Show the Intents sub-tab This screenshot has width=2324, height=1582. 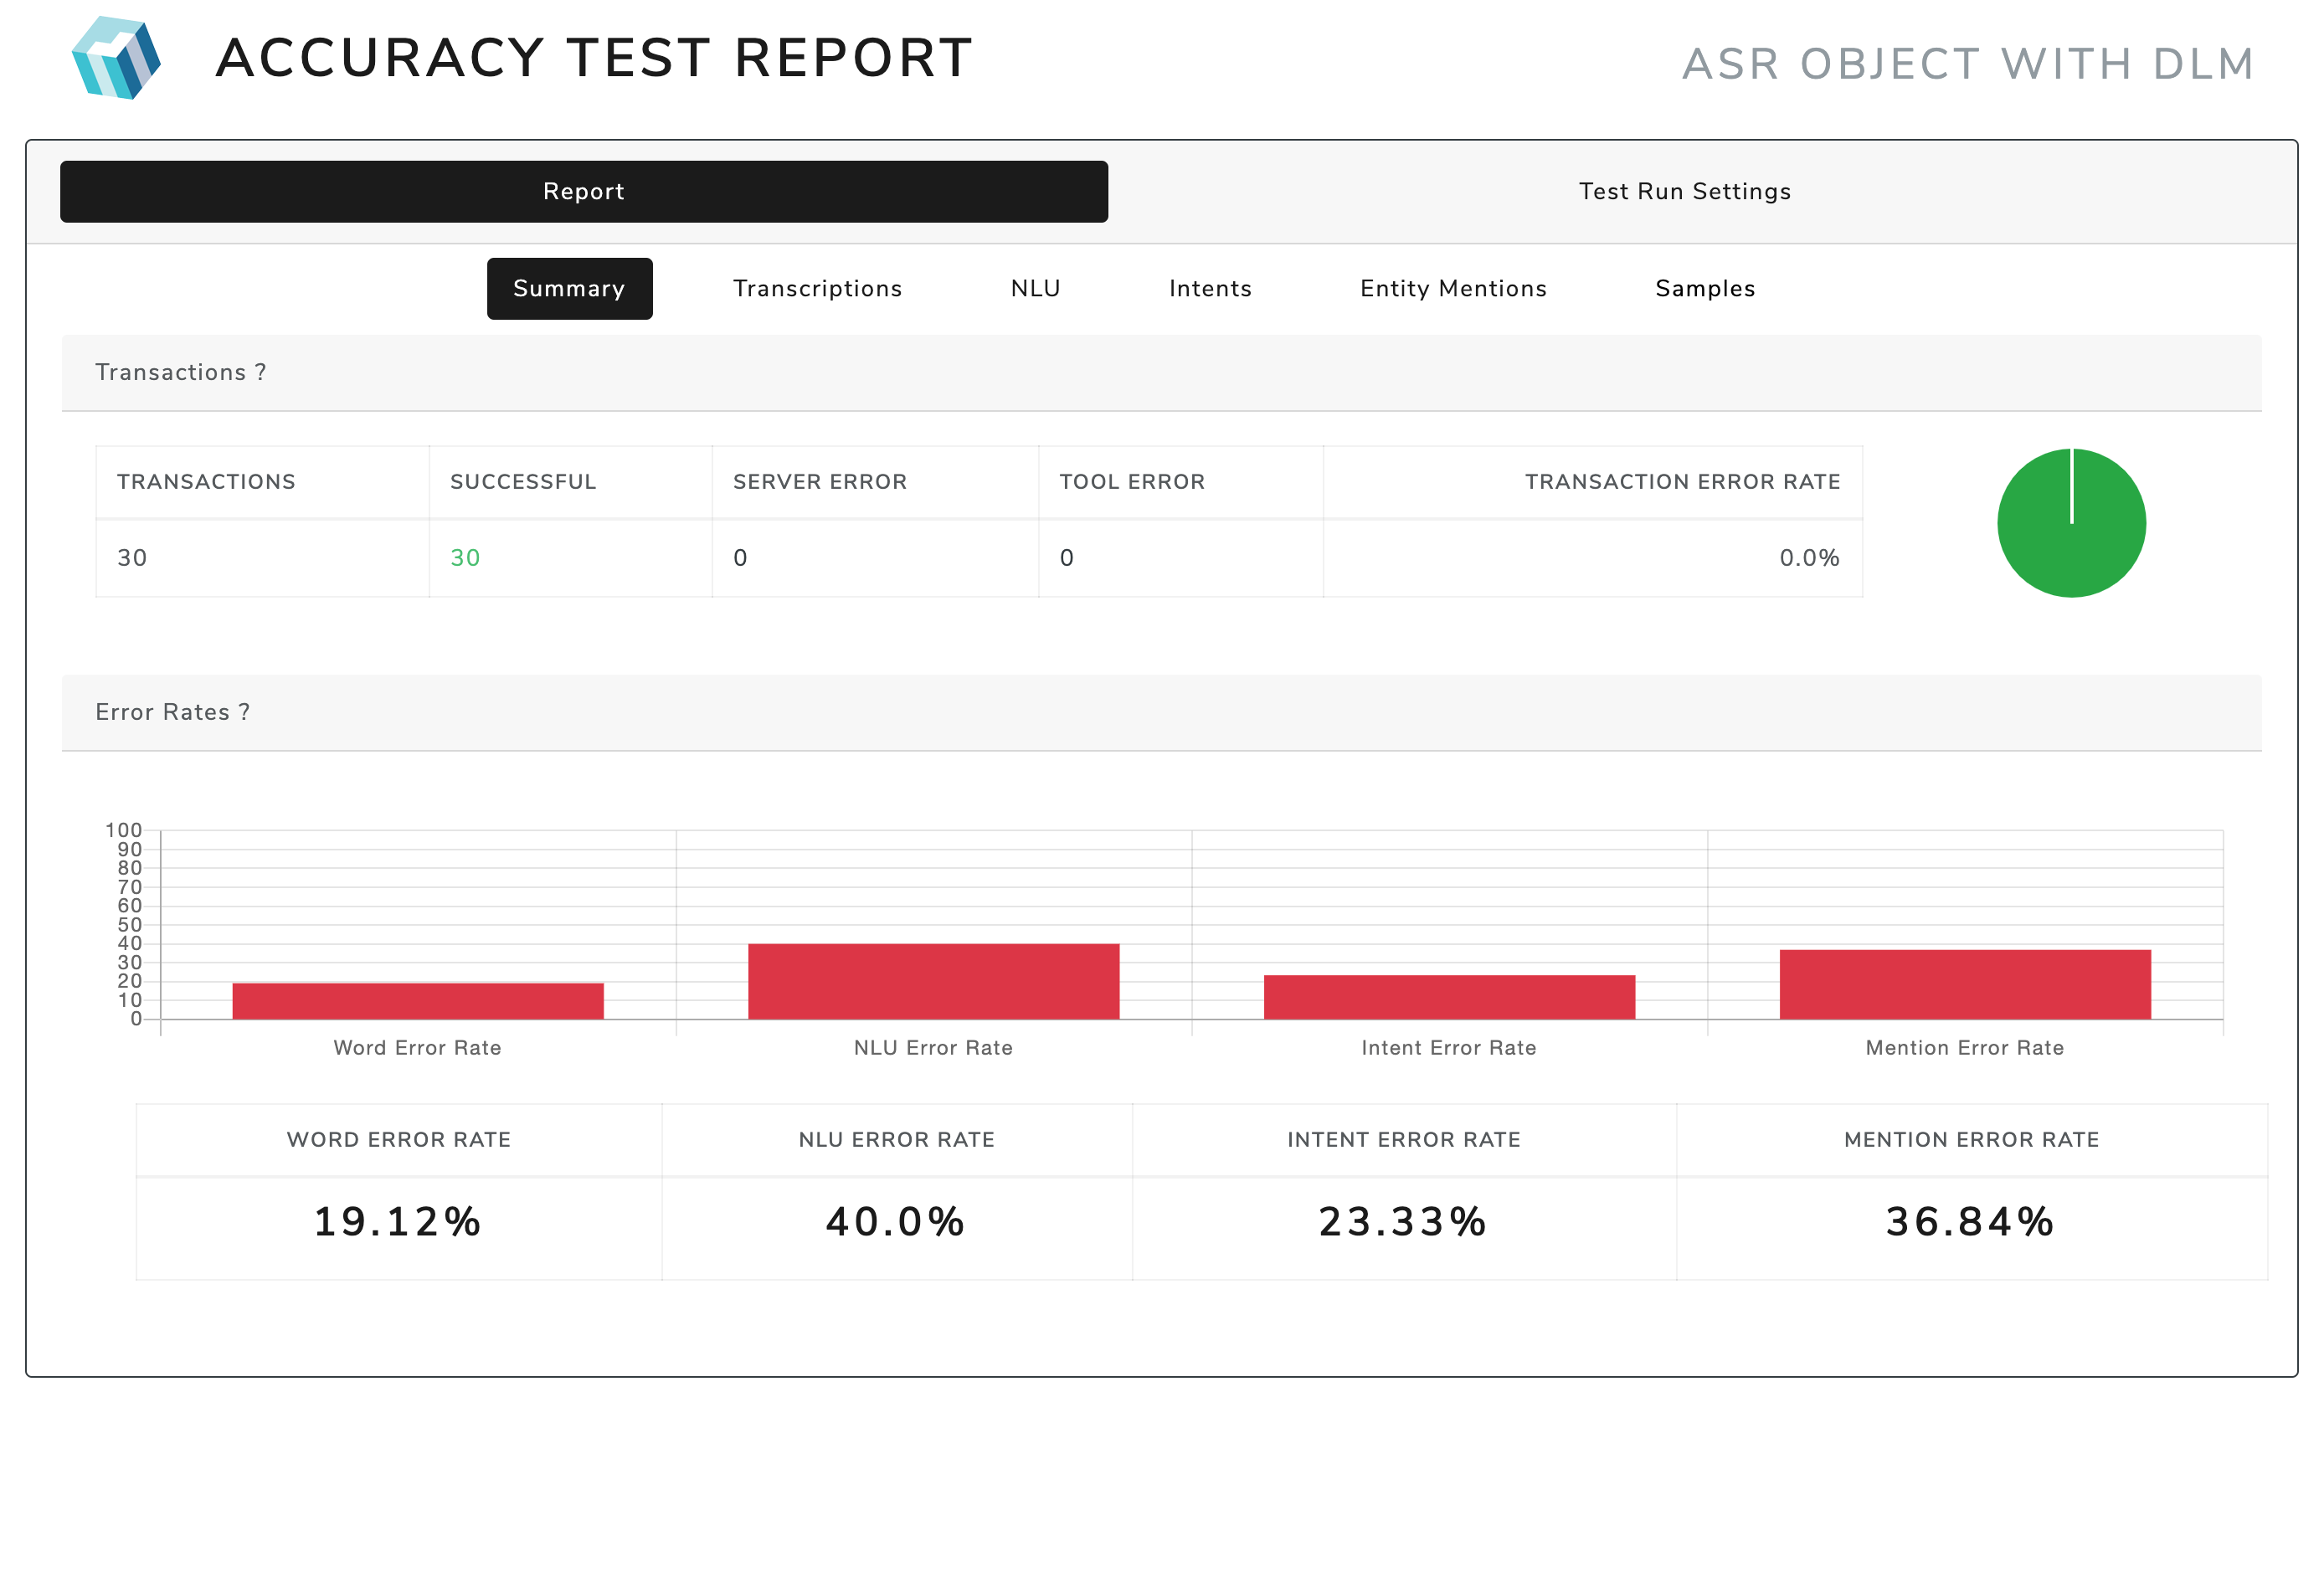[1210, 289]
